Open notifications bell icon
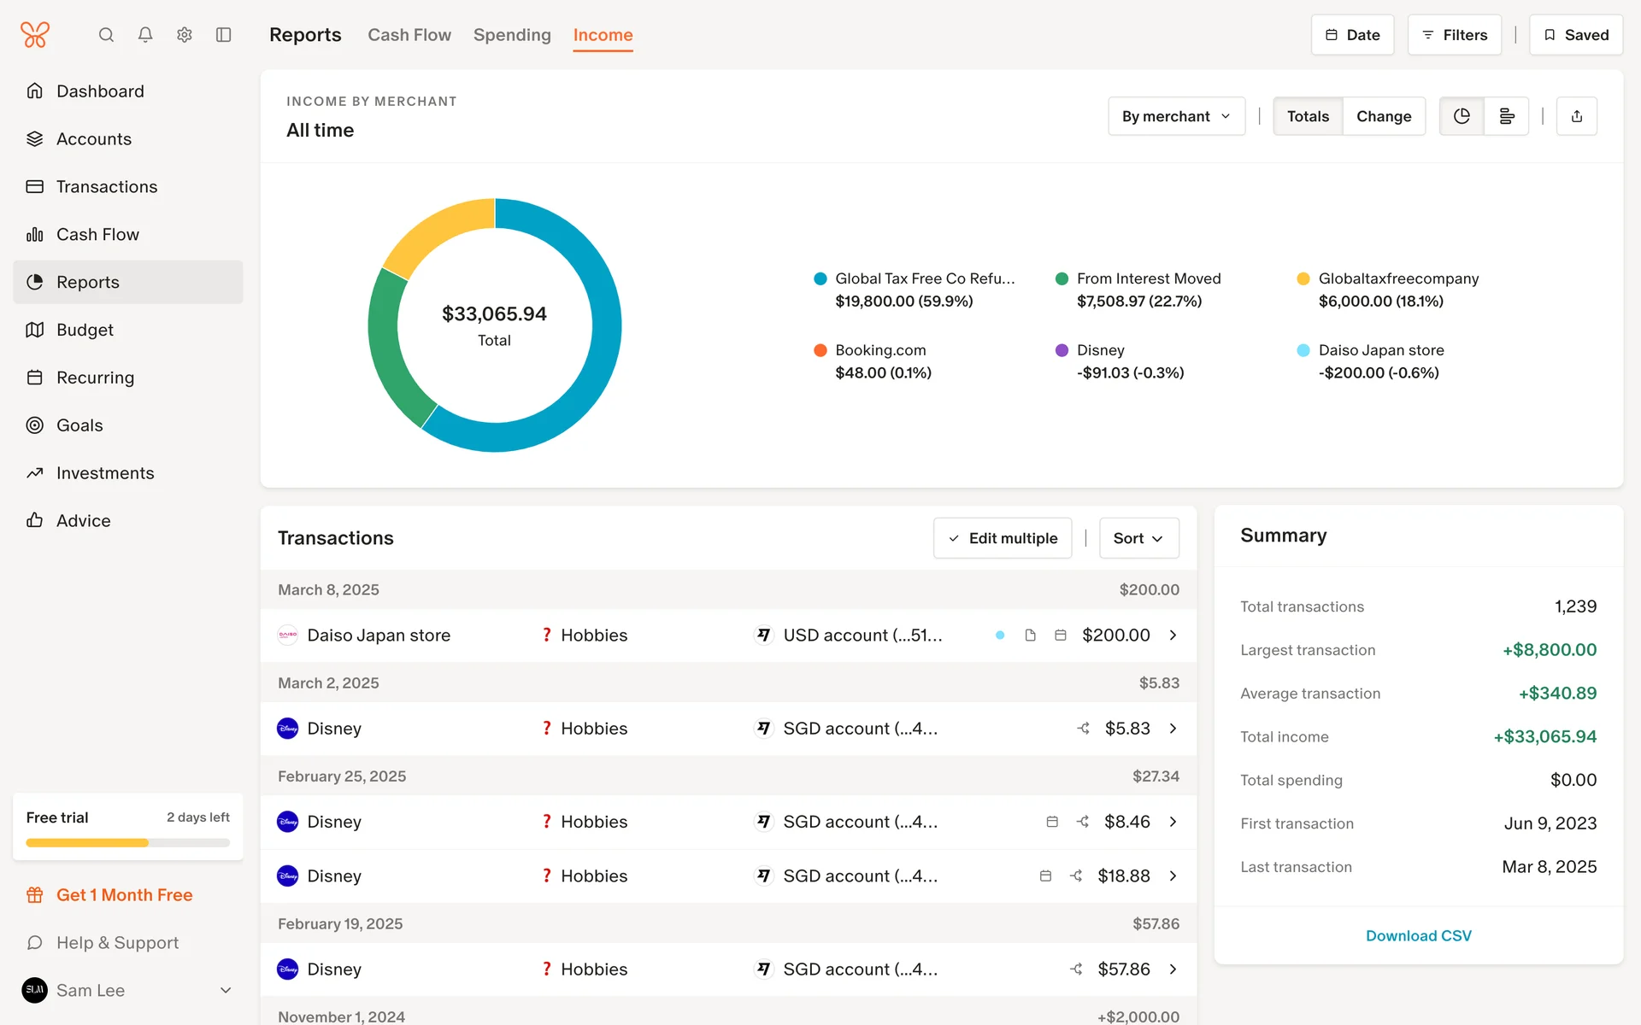Image resolution: width=1641 pixels, height=1025 pixels. pos(145,35)
